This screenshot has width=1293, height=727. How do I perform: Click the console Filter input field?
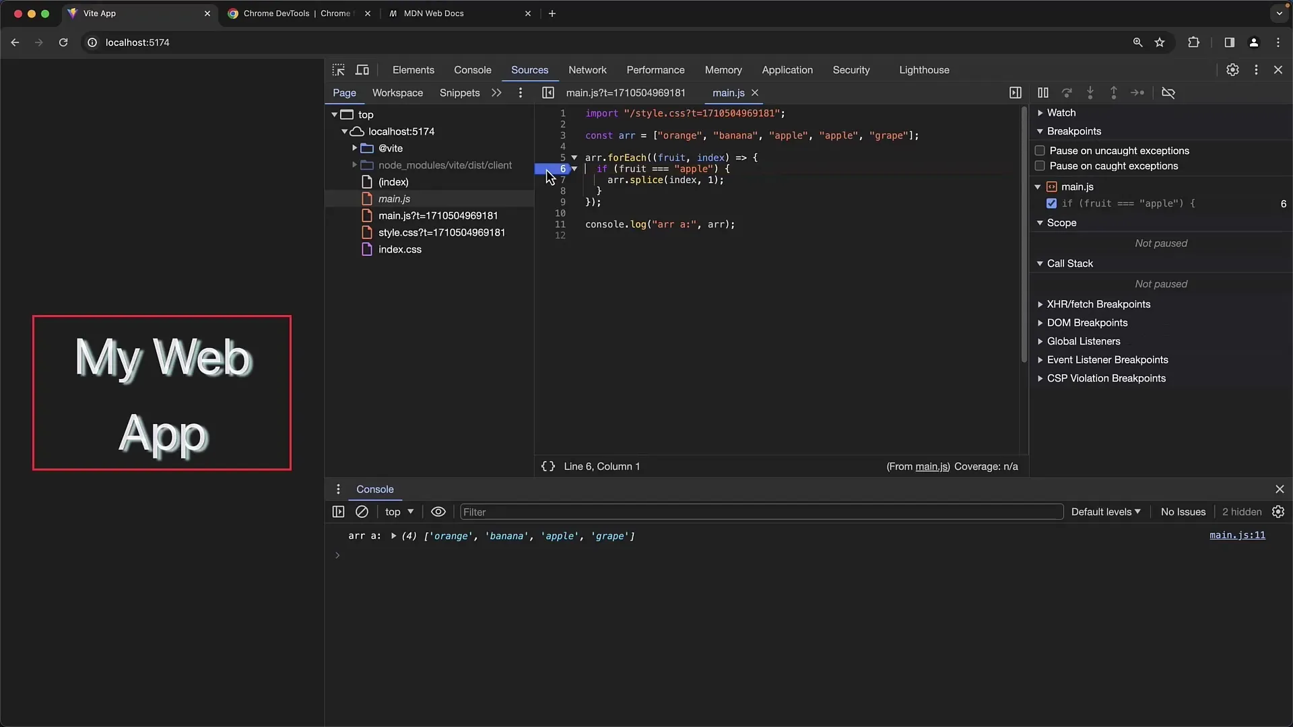762,512
